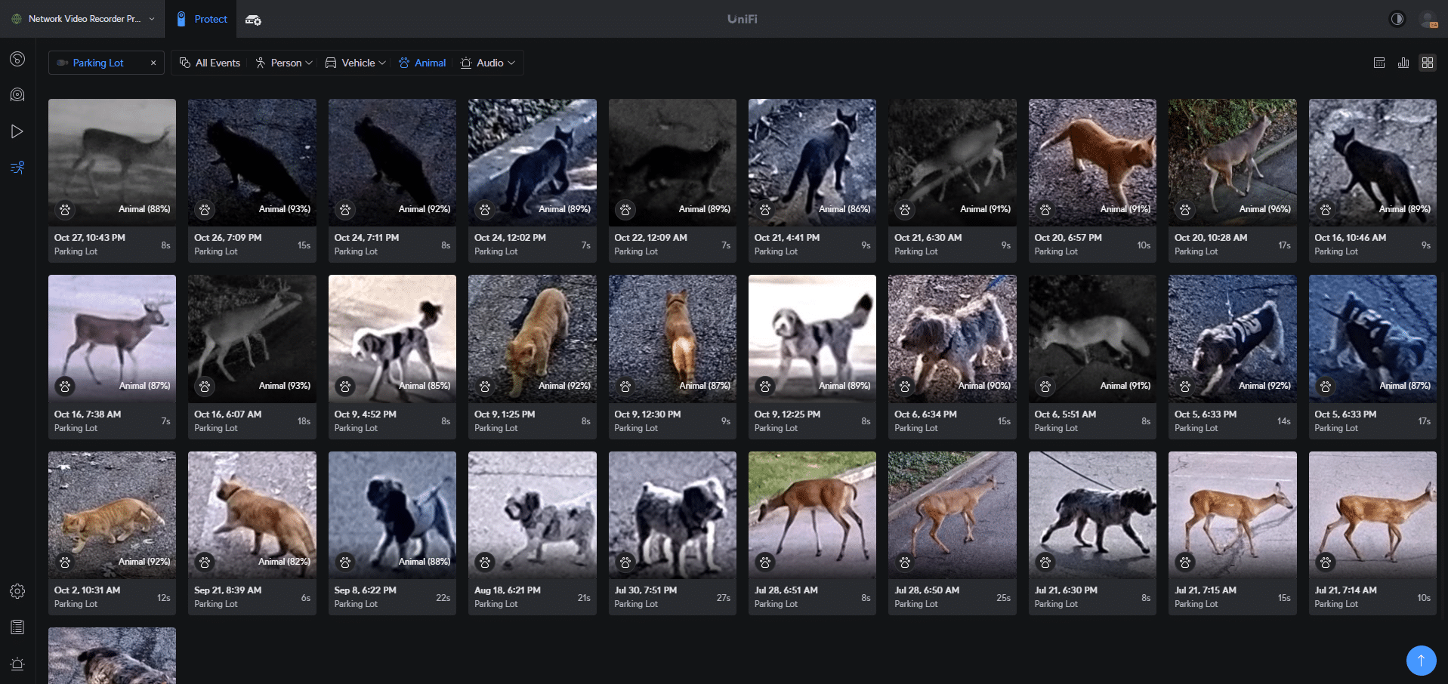Open the cameras/devices icon in left sidebar
Viewport: 1448px width, 684px height.
(17, 94)
